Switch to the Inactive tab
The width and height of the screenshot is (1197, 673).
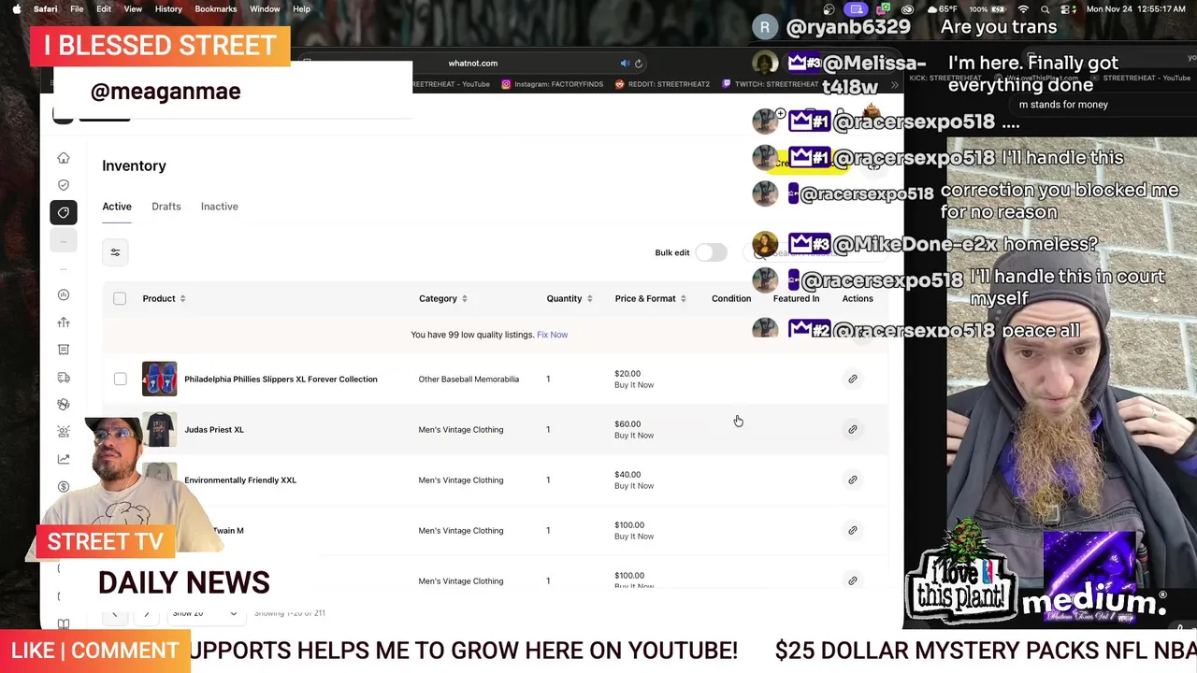pyautogui.click(x=220, y=207)
